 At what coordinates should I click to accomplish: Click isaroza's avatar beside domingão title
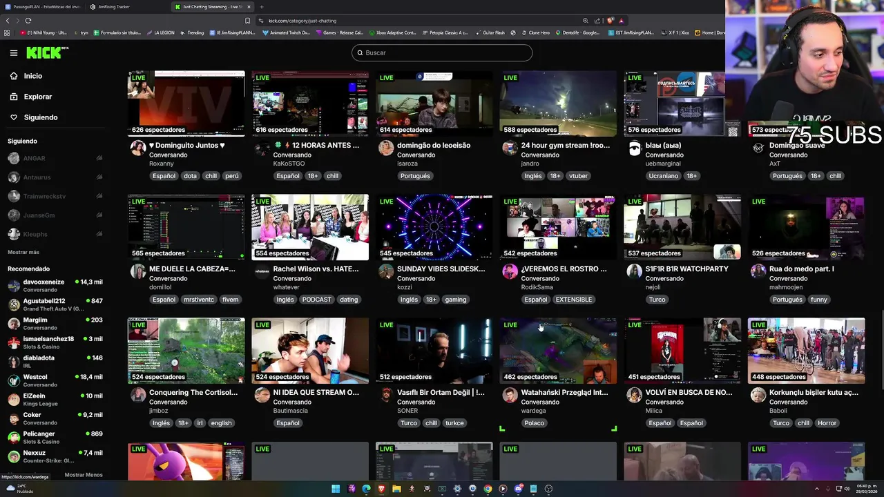pyautogui.click(x=386, y=148)
